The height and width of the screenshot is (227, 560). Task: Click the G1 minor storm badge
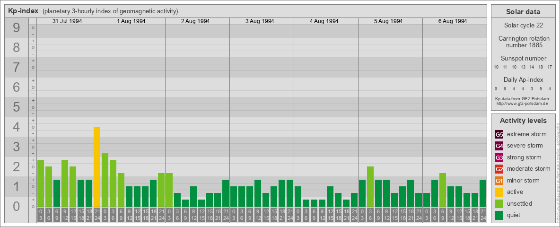(499, 181)
